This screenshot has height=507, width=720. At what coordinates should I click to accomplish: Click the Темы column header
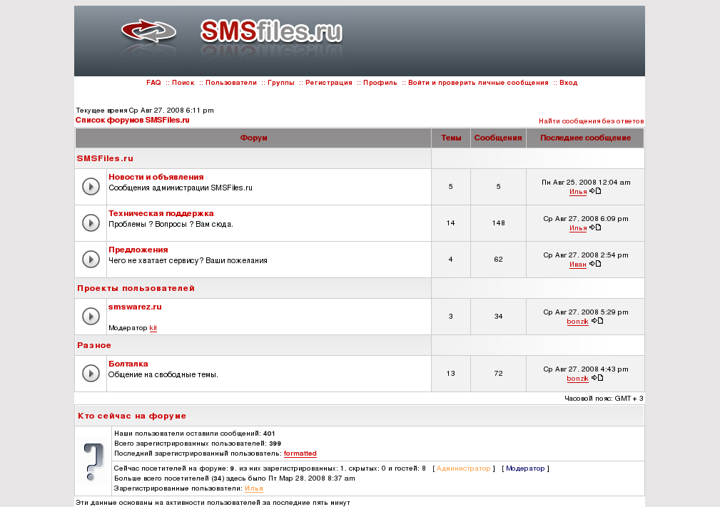[451, 138]
